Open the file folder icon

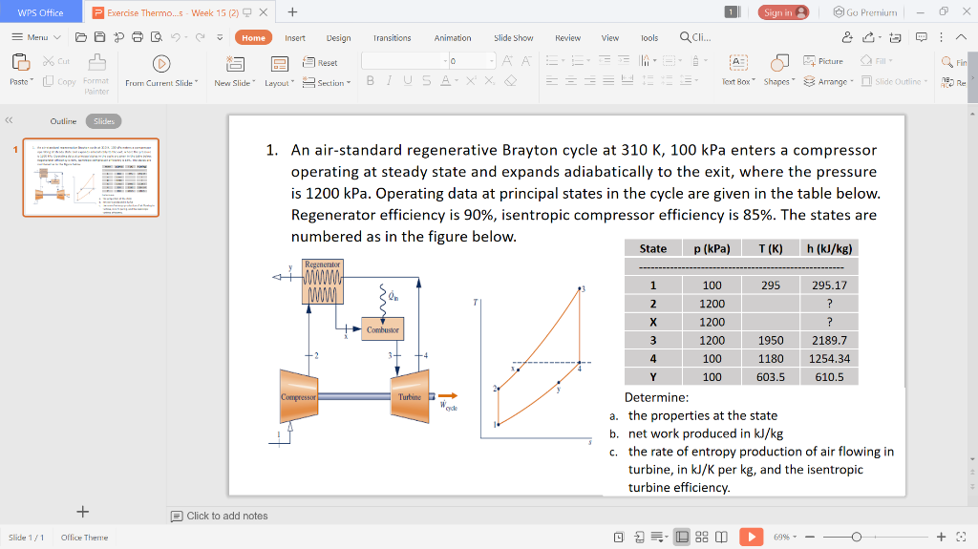[x=80, y=37]
